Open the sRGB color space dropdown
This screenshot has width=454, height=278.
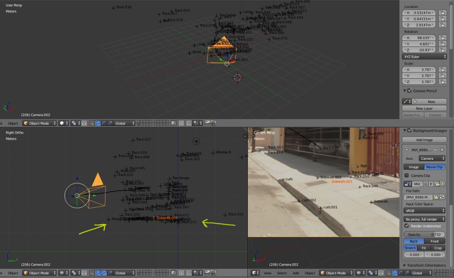pyautogui.click(x=424, y=210)
